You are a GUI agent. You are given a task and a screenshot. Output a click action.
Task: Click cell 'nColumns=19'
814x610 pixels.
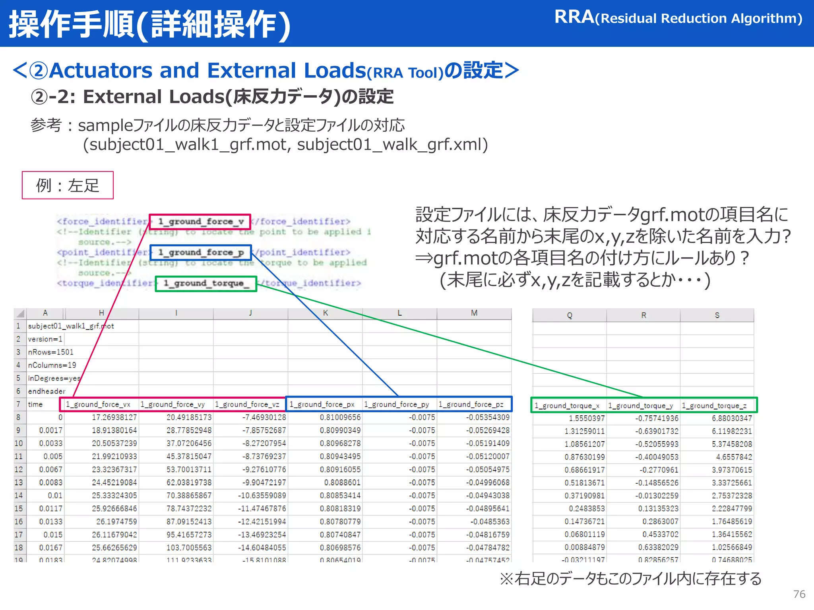[52, 365]
